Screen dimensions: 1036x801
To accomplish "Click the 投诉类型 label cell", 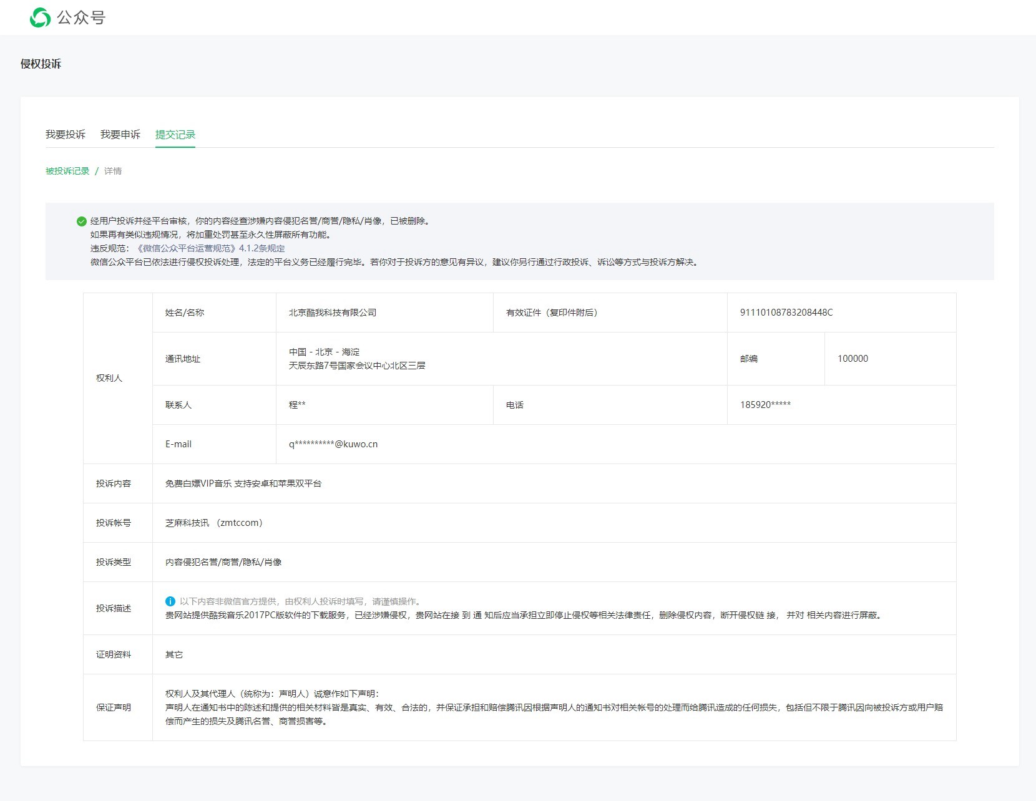I will [x=118, y=562].
